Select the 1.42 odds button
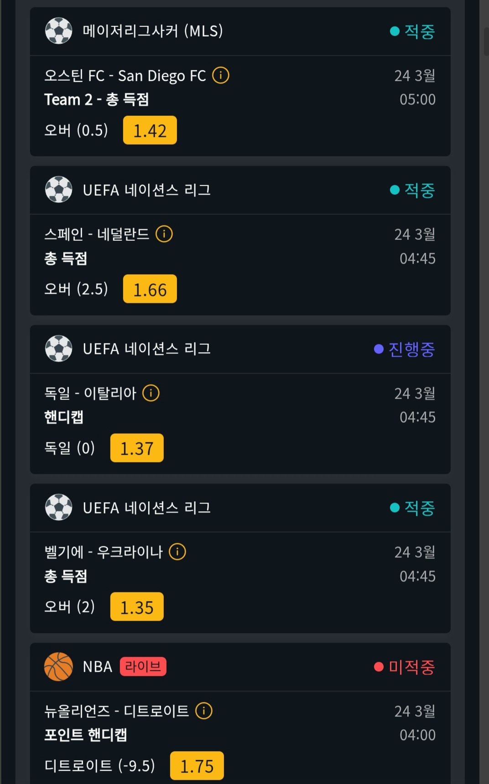Screen dimensions: 489x784 tap(150, 130)
